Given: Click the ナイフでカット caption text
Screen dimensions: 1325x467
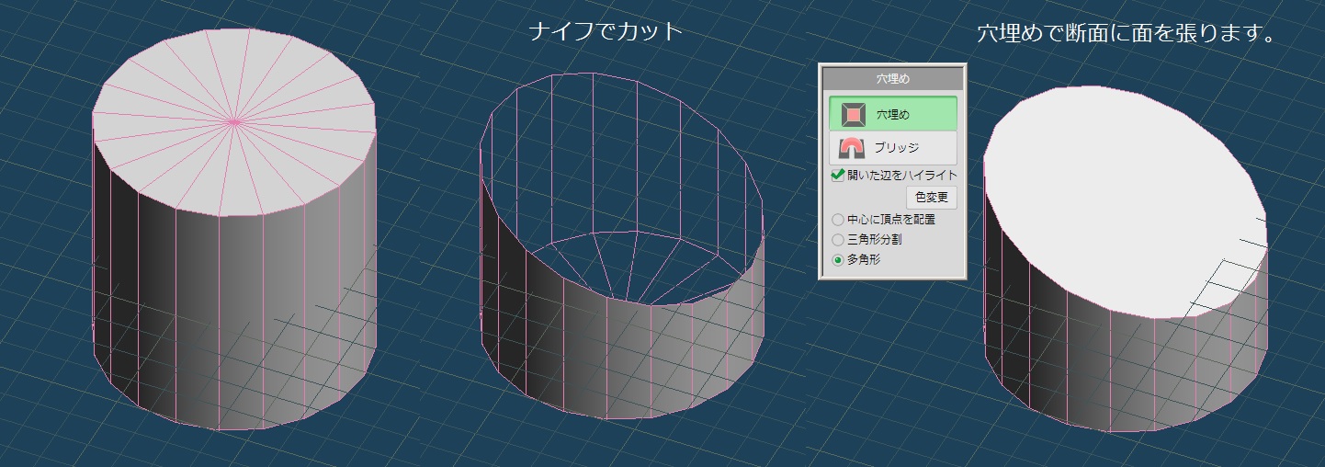Looking at the screenshot, I should coord(606,31).
